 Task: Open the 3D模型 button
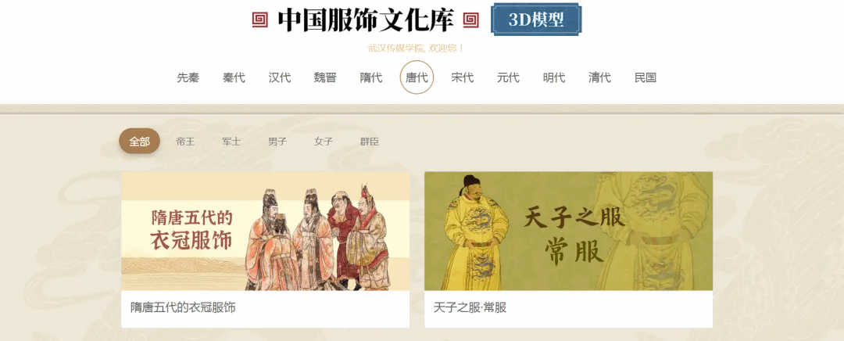[536, 20]
